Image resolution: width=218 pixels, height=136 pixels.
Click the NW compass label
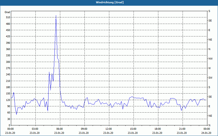[210, 59]
